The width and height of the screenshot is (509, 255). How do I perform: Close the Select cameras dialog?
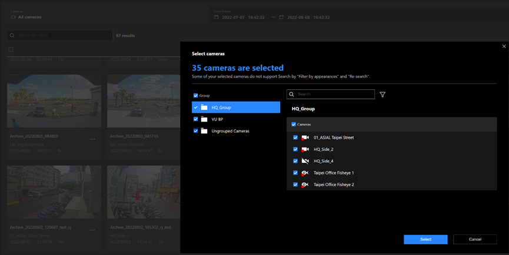point(504,46)
